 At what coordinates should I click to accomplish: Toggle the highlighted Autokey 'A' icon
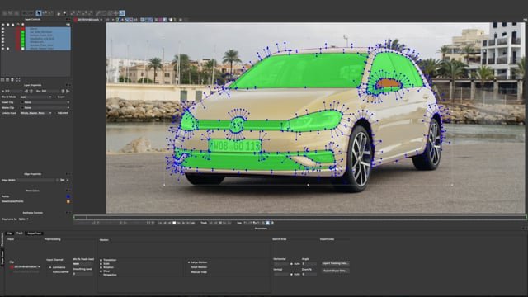click(x=267, y=223)
